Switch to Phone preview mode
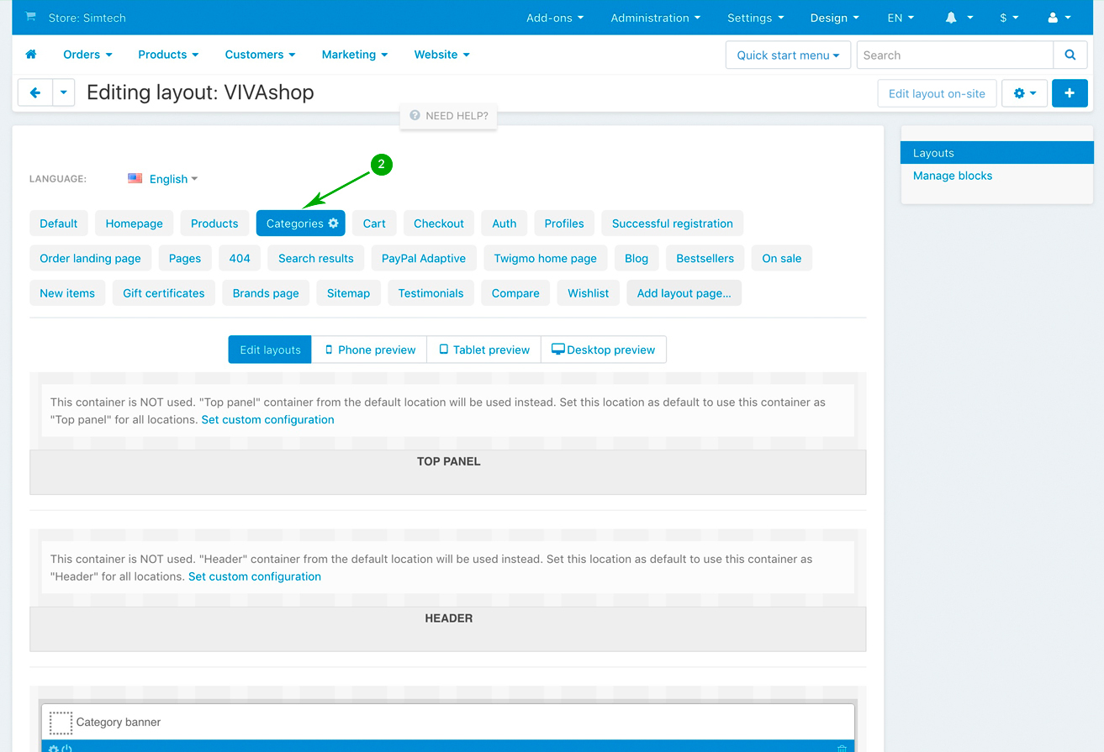Screen dimensions: 1104x752 (x=369, y=350)
